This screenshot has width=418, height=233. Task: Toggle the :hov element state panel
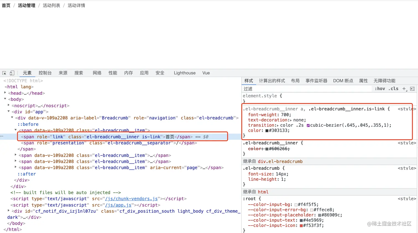tap(380, 89)
